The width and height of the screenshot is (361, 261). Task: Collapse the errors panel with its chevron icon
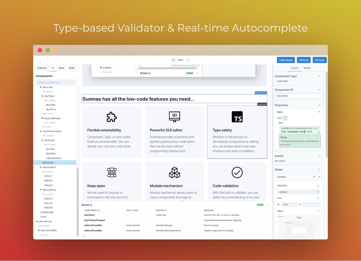pos(267,205)
